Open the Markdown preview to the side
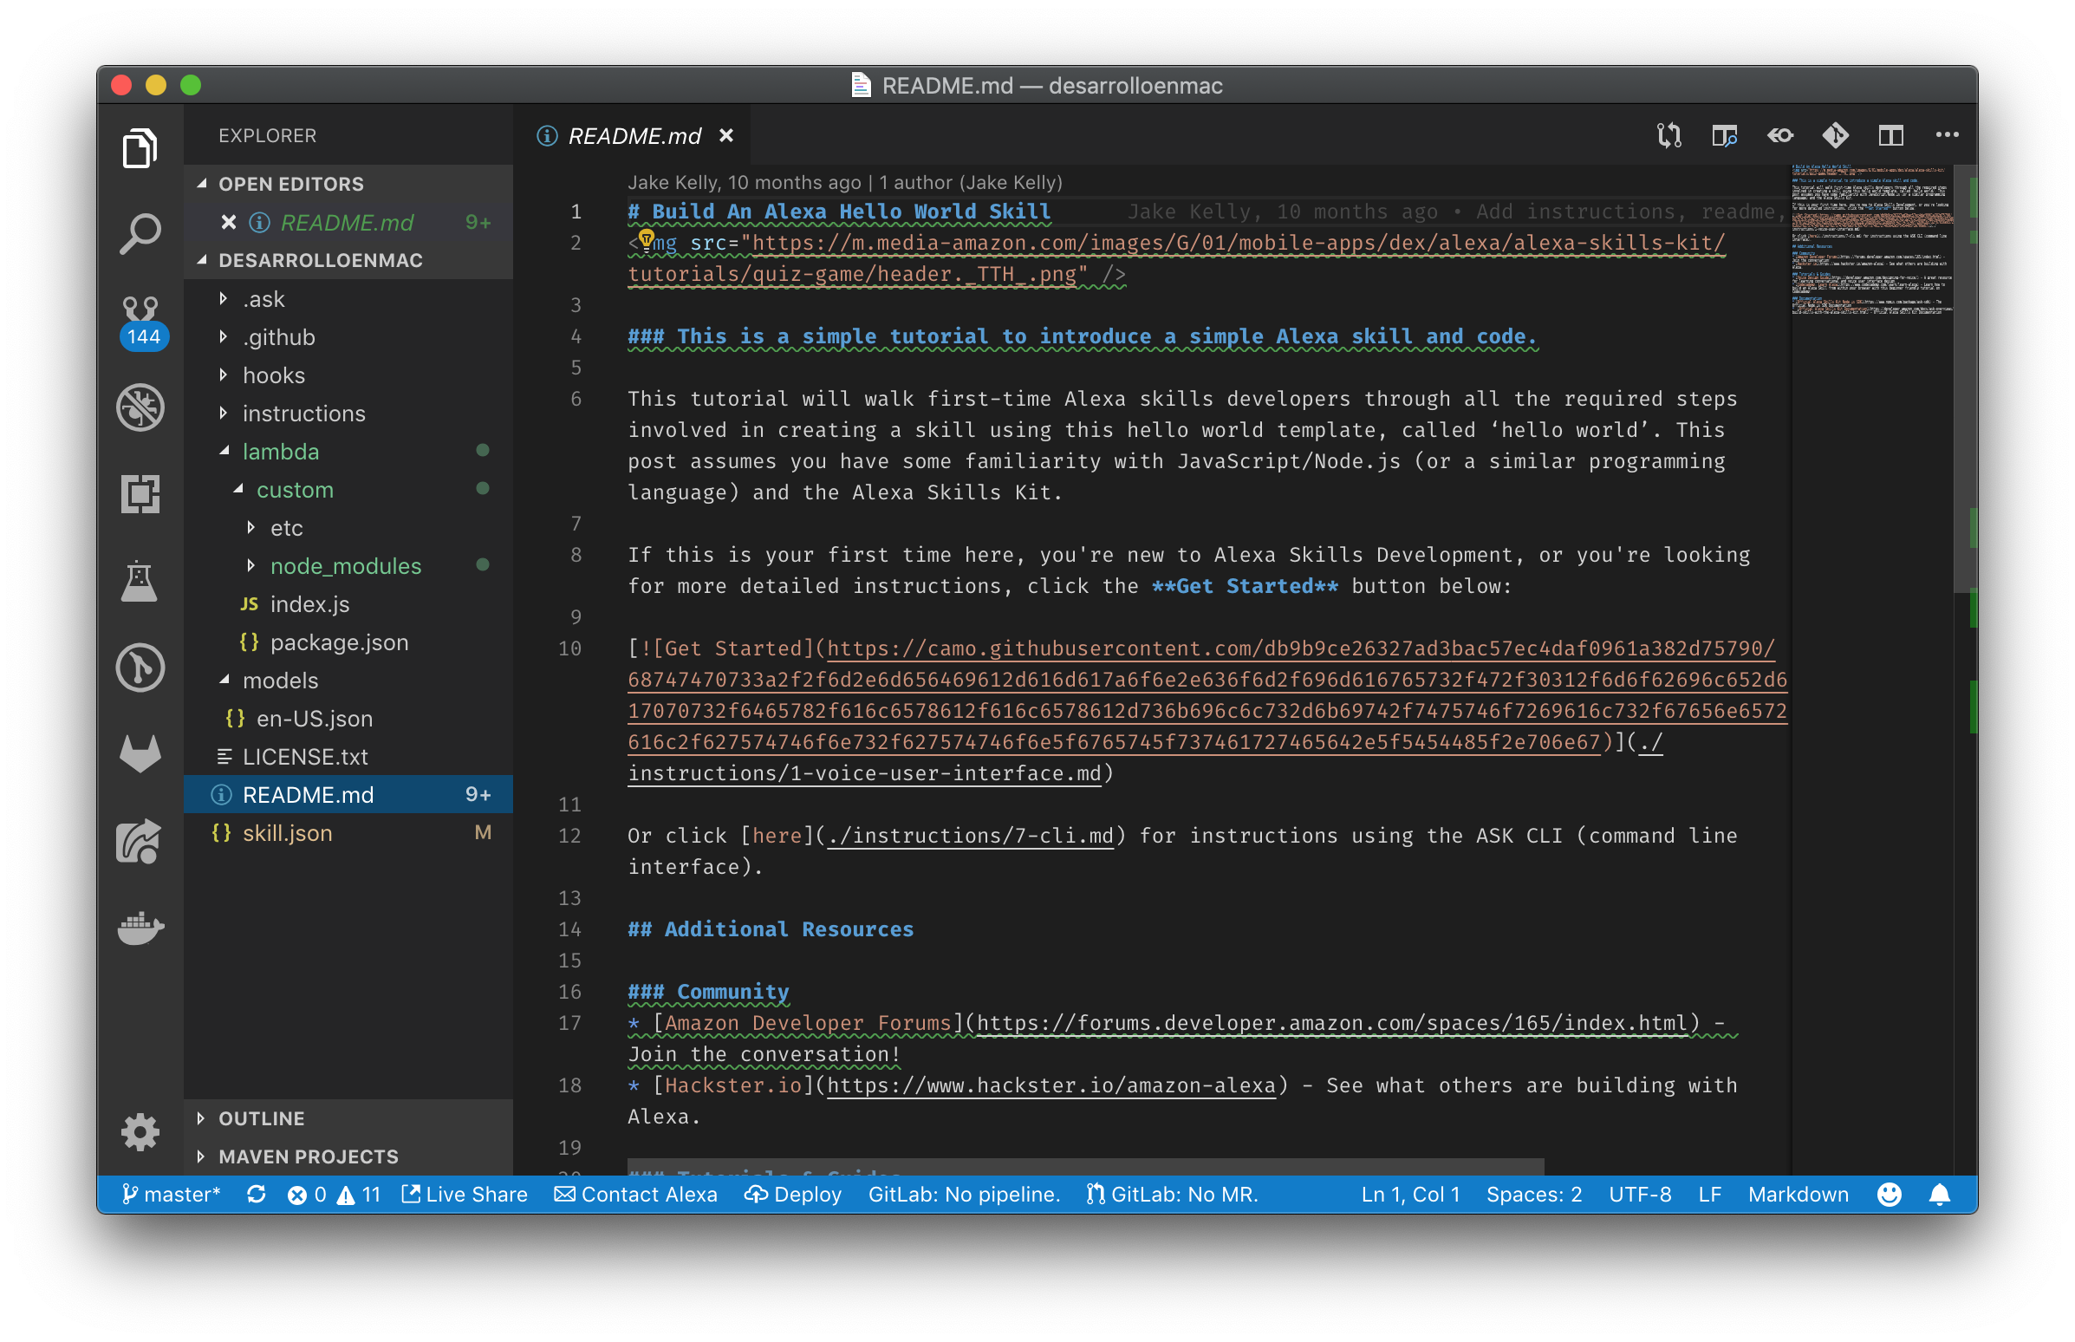The image size is (2075, 1342). tap(1723, 135)
